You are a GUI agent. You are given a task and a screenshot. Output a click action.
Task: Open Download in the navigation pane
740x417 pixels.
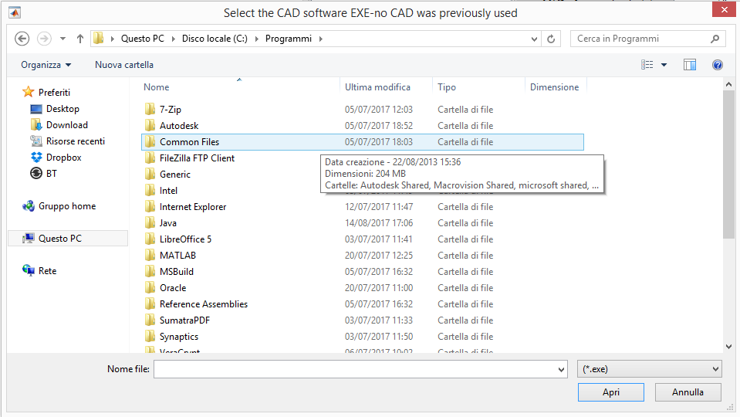[59, 124]
